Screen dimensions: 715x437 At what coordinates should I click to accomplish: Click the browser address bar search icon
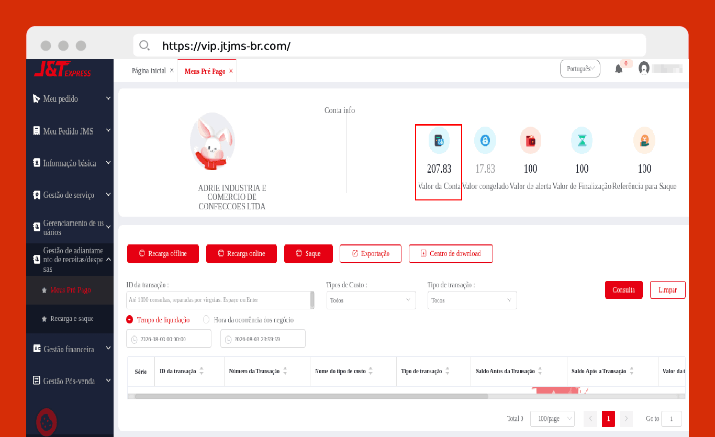(x=144, y=46)
